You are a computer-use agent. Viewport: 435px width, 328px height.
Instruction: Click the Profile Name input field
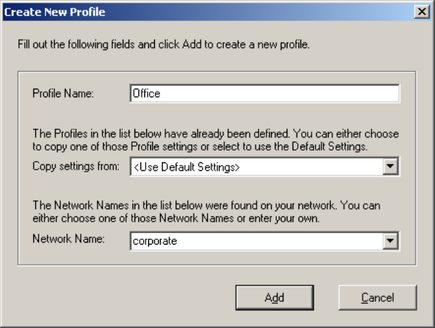tap(265, 94)
